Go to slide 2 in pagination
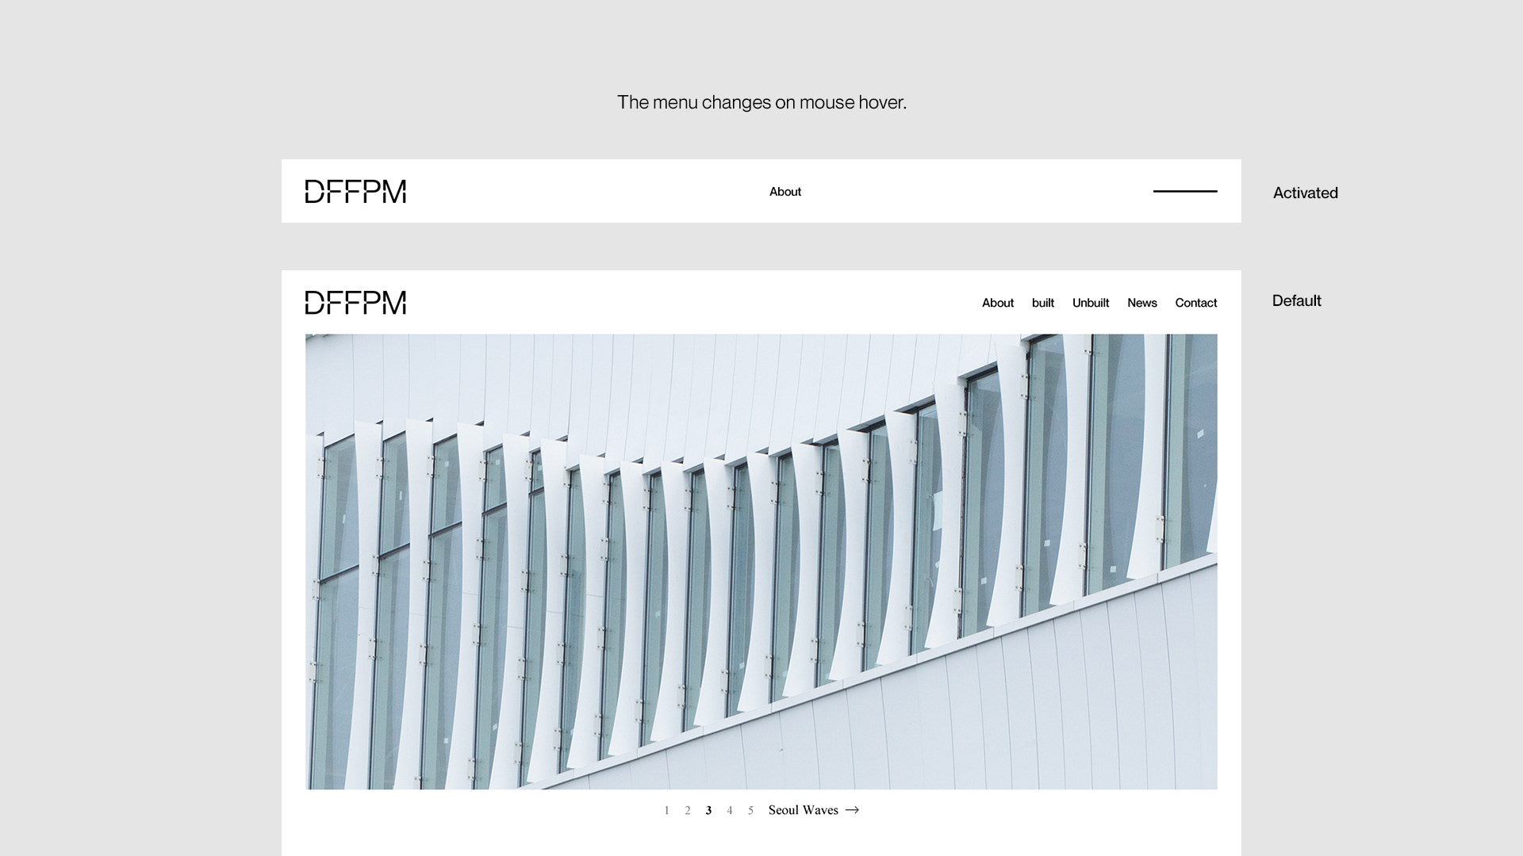The height and width of the screenshot is (856, 1523). tap(688, 810)
